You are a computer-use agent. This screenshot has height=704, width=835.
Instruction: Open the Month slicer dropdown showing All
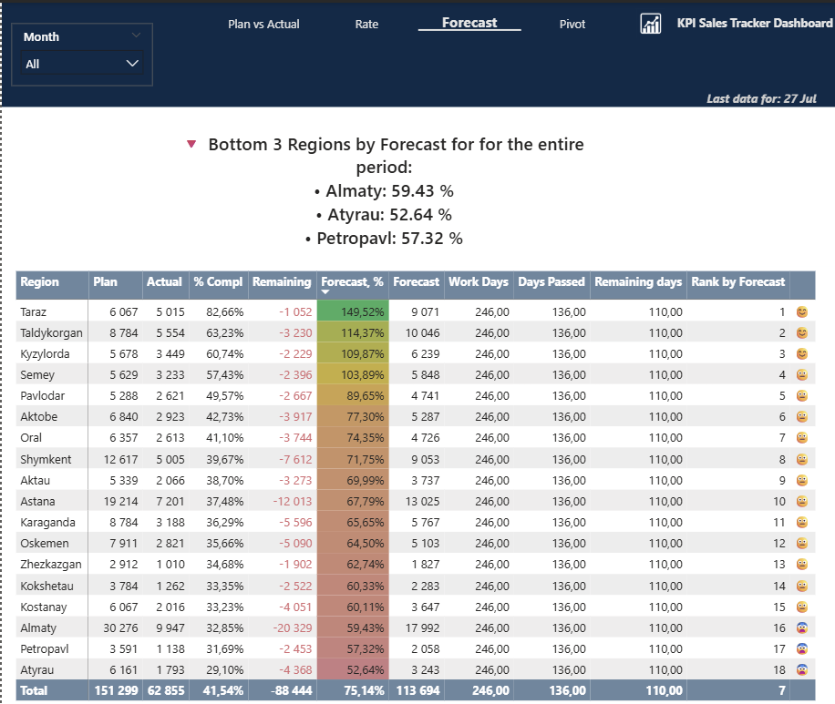pos(81,64)
